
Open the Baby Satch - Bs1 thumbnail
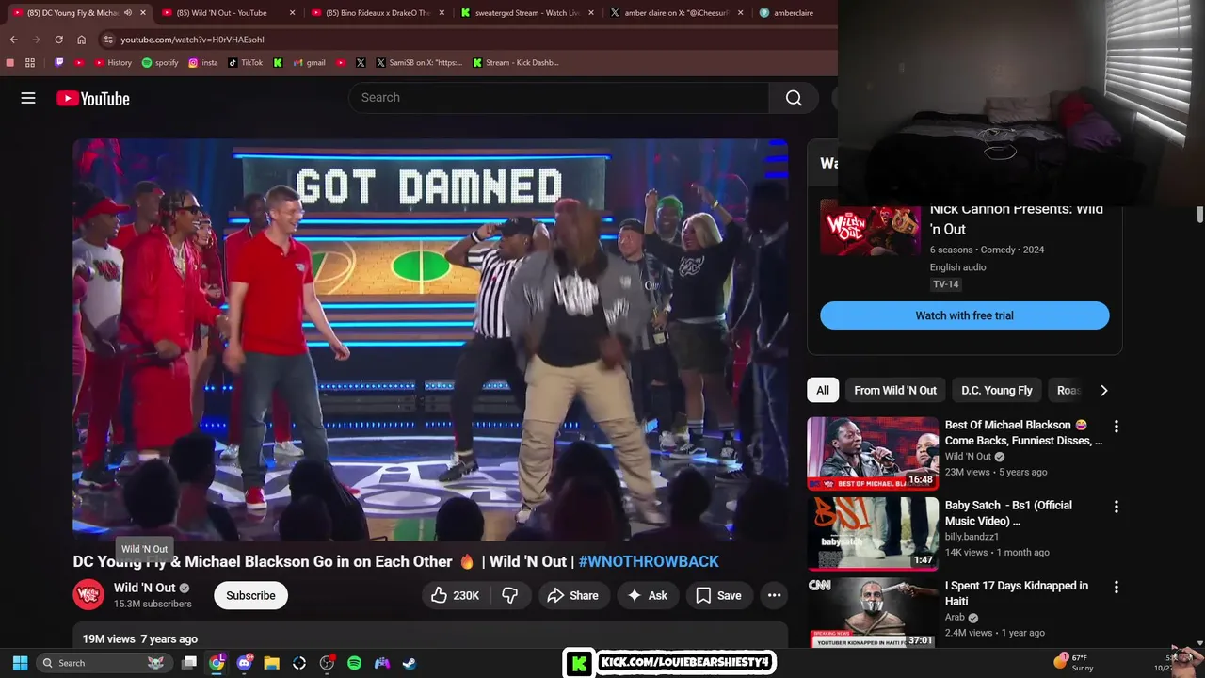873,533
